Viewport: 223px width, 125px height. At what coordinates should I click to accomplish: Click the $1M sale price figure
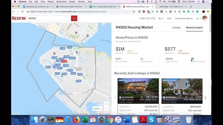[120, 49]
